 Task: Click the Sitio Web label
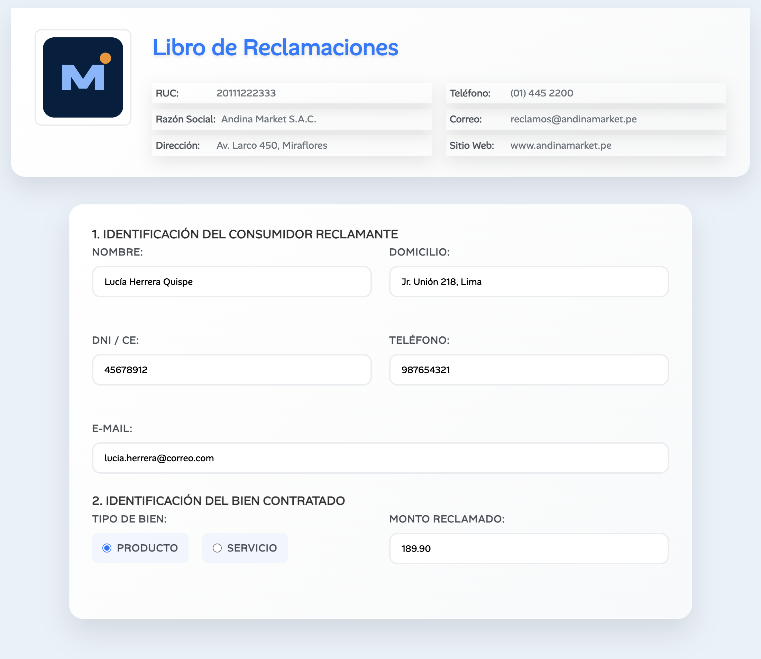[x=471, y=145]
